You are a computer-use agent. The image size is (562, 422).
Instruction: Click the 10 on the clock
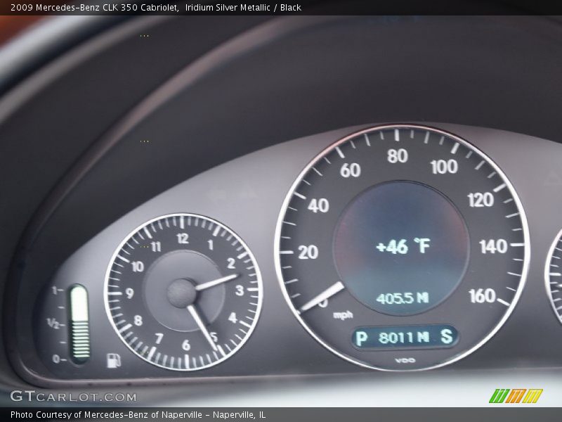(x=137, y=267)
